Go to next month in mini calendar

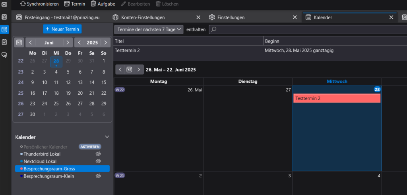click(68, 42)
